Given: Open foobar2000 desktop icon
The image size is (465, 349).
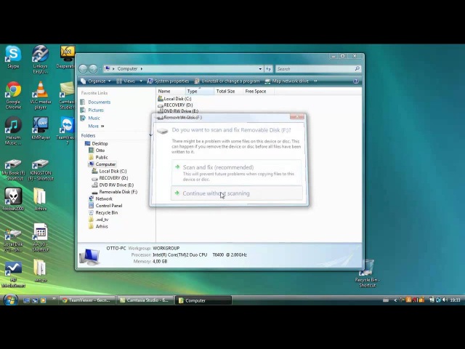Looking at the screenshot, I should coord(13,199).
